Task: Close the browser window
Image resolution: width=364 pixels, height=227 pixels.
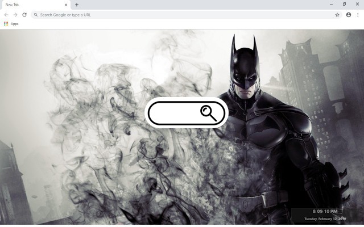Action: pyautogui.click(x=357, y=4)
